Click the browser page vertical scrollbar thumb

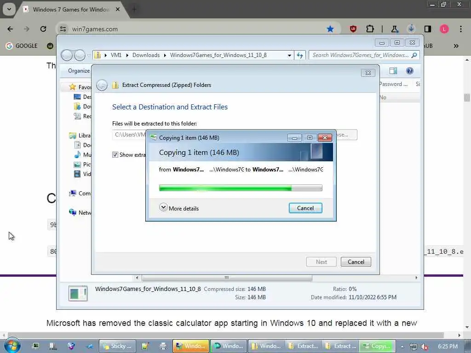(467, 97)
